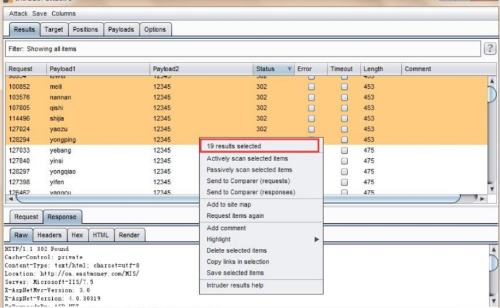Image resolution: width=500 pixels, height=308 pixels.
Task: Choose Send to Comparer (responses)
Action: tap(251, 192)
